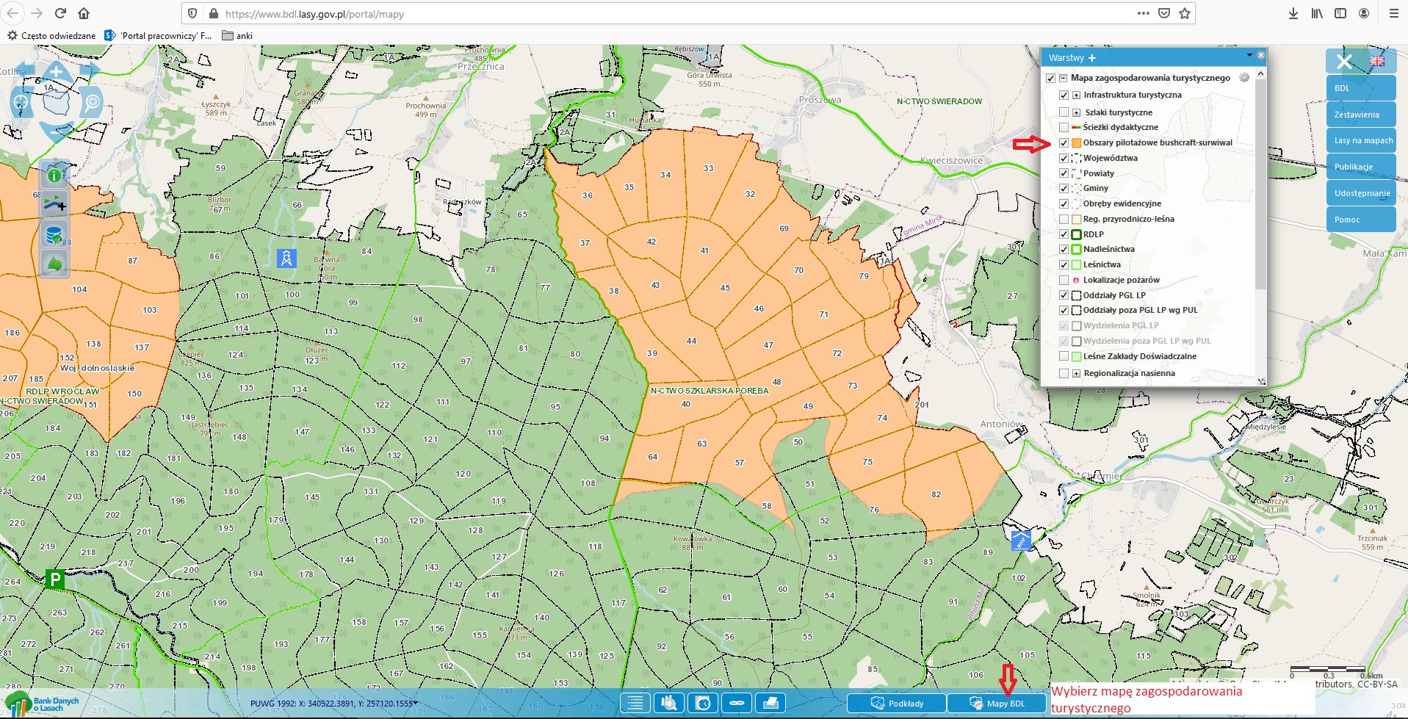1408x719 pixels.
Task: Click the print map icon in bottom toolbar
Action: [770, 703]
